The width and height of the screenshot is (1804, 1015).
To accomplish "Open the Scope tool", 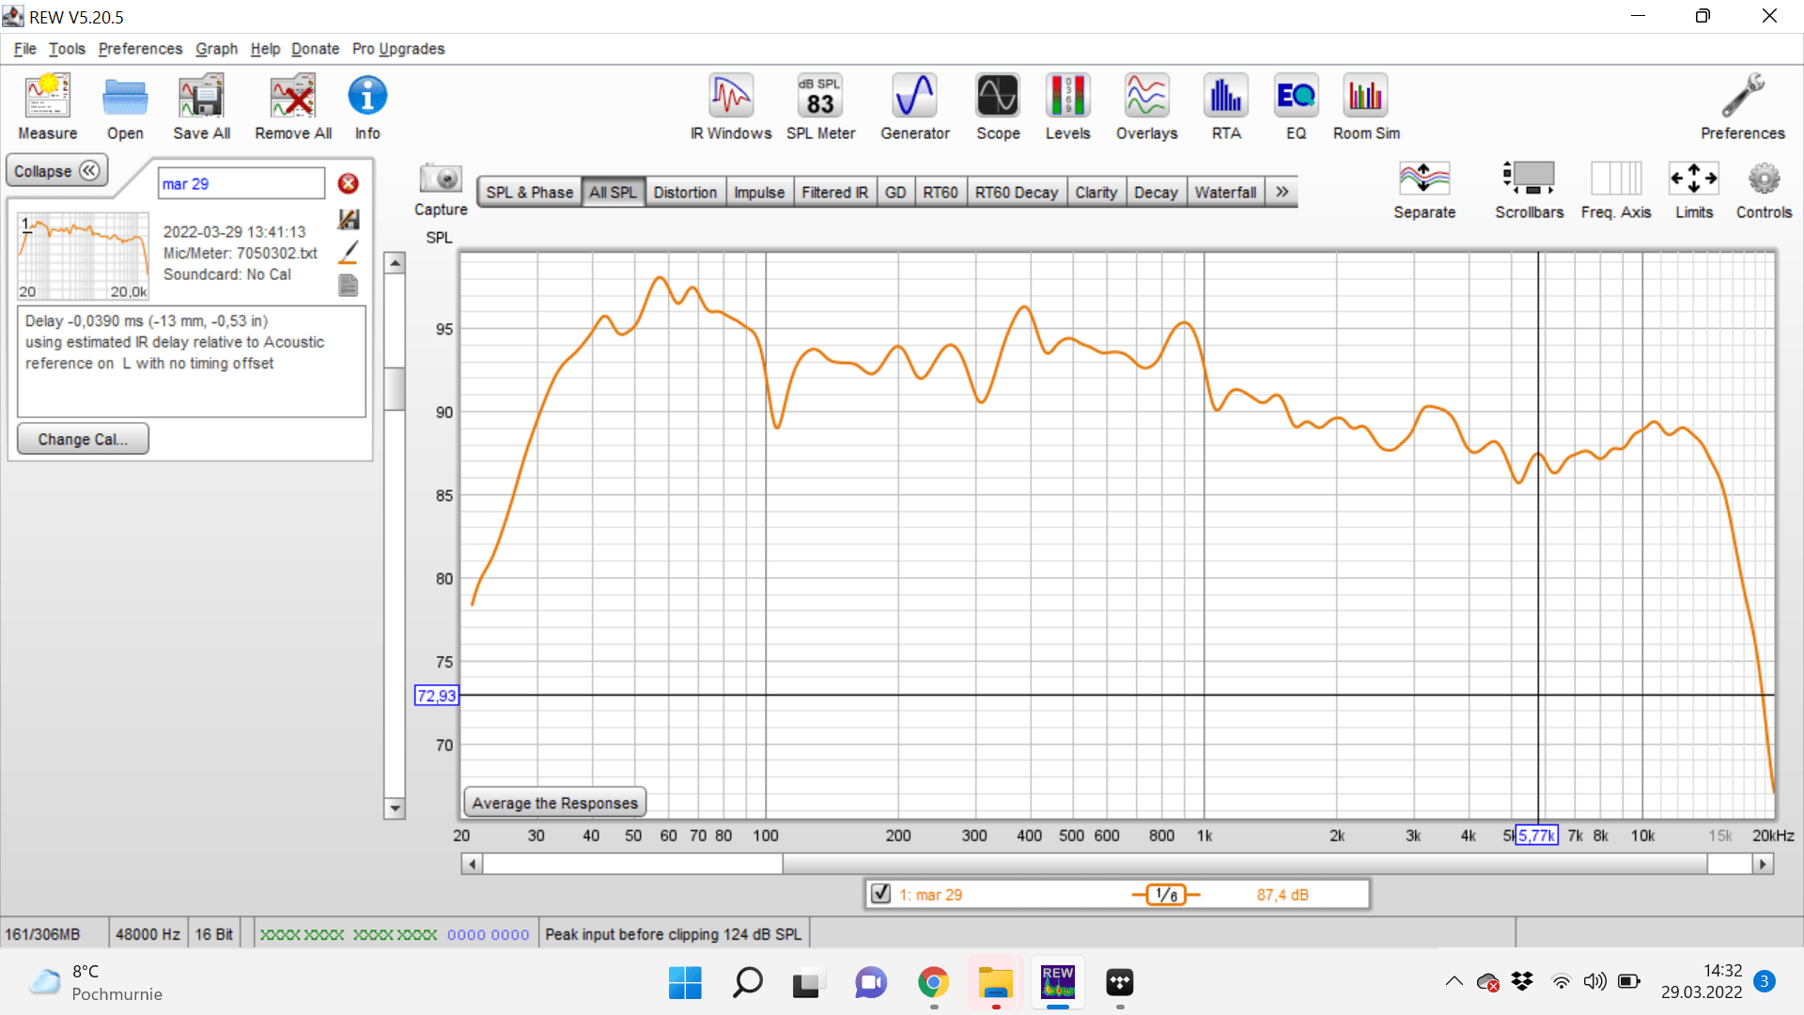I will coord(997,96).
